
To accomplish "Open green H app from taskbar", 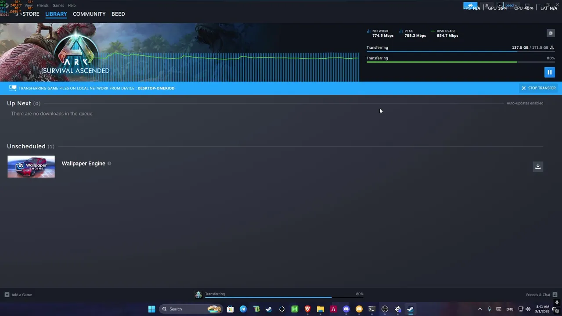I will tap(295, 309).
